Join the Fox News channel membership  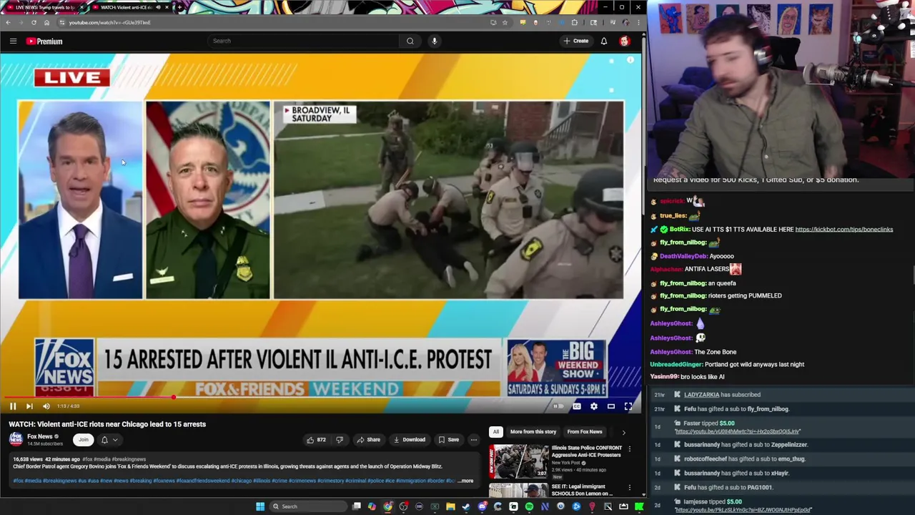(83, 440)
